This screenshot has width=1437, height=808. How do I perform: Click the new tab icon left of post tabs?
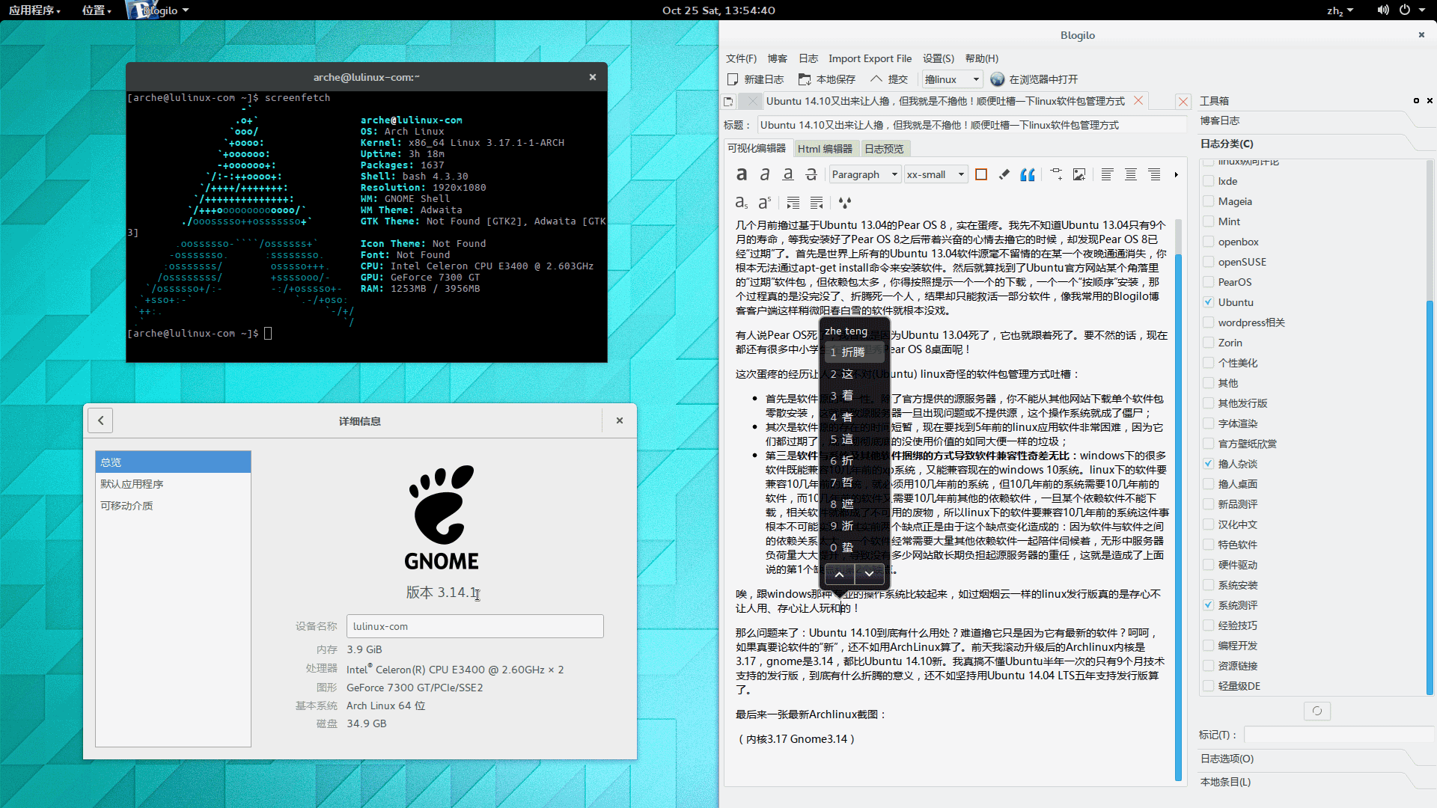click(x=729, y=101)
